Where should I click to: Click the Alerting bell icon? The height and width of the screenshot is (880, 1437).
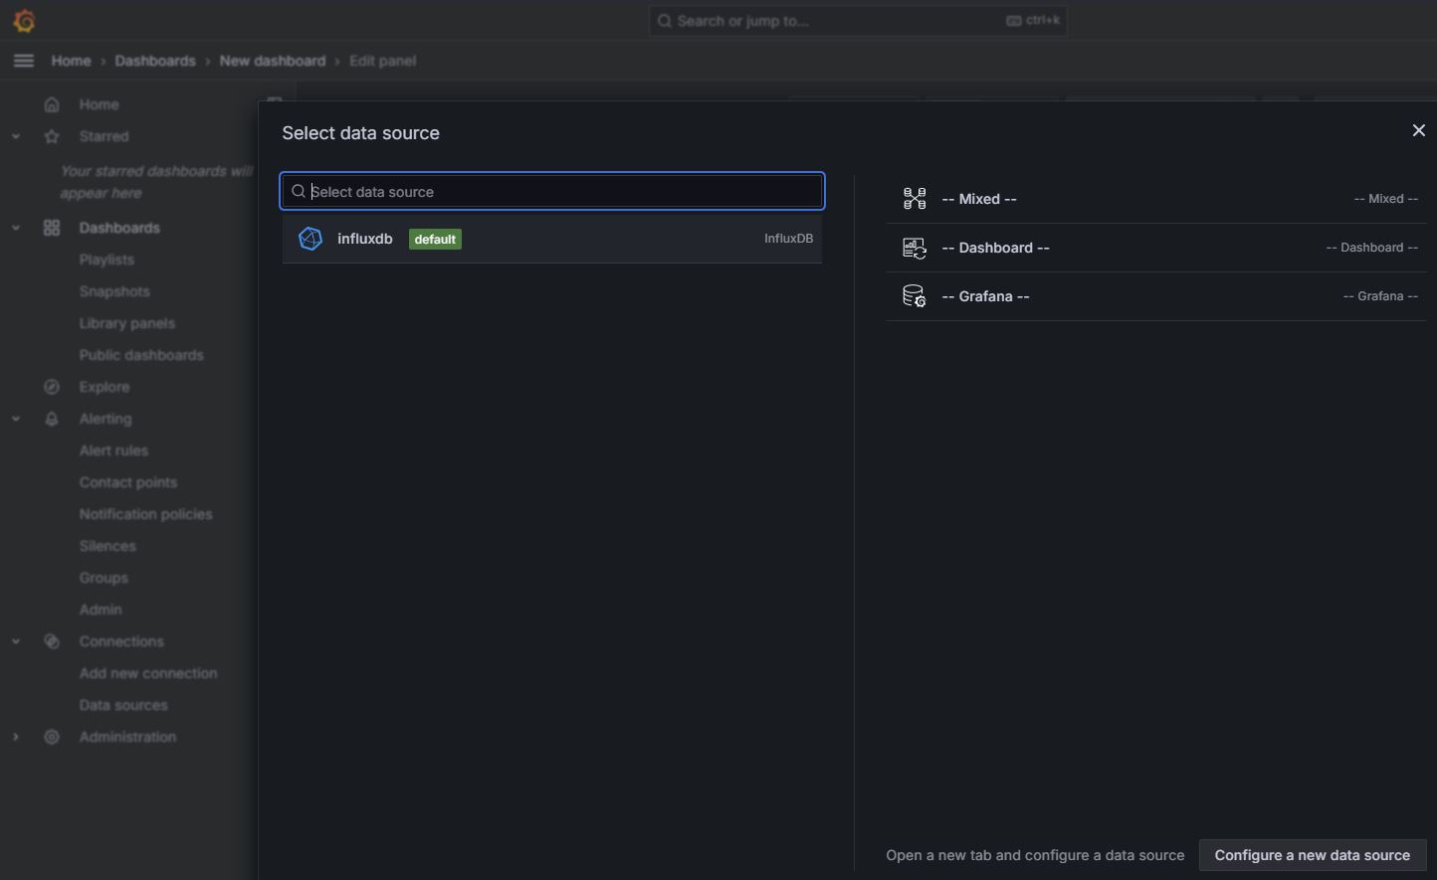coord(52,419)
